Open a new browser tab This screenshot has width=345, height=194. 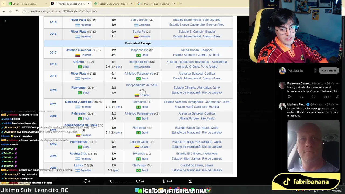coord(181,4)
